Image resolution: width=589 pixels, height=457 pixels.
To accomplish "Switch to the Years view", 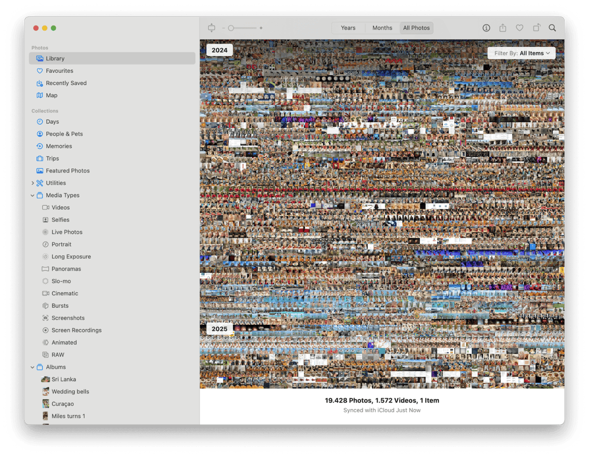I will (348, 28).
